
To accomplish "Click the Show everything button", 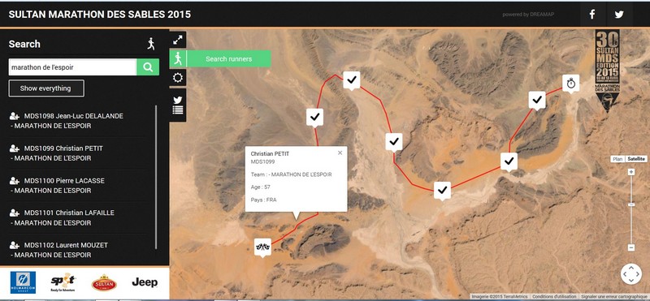I will (46, 88).
